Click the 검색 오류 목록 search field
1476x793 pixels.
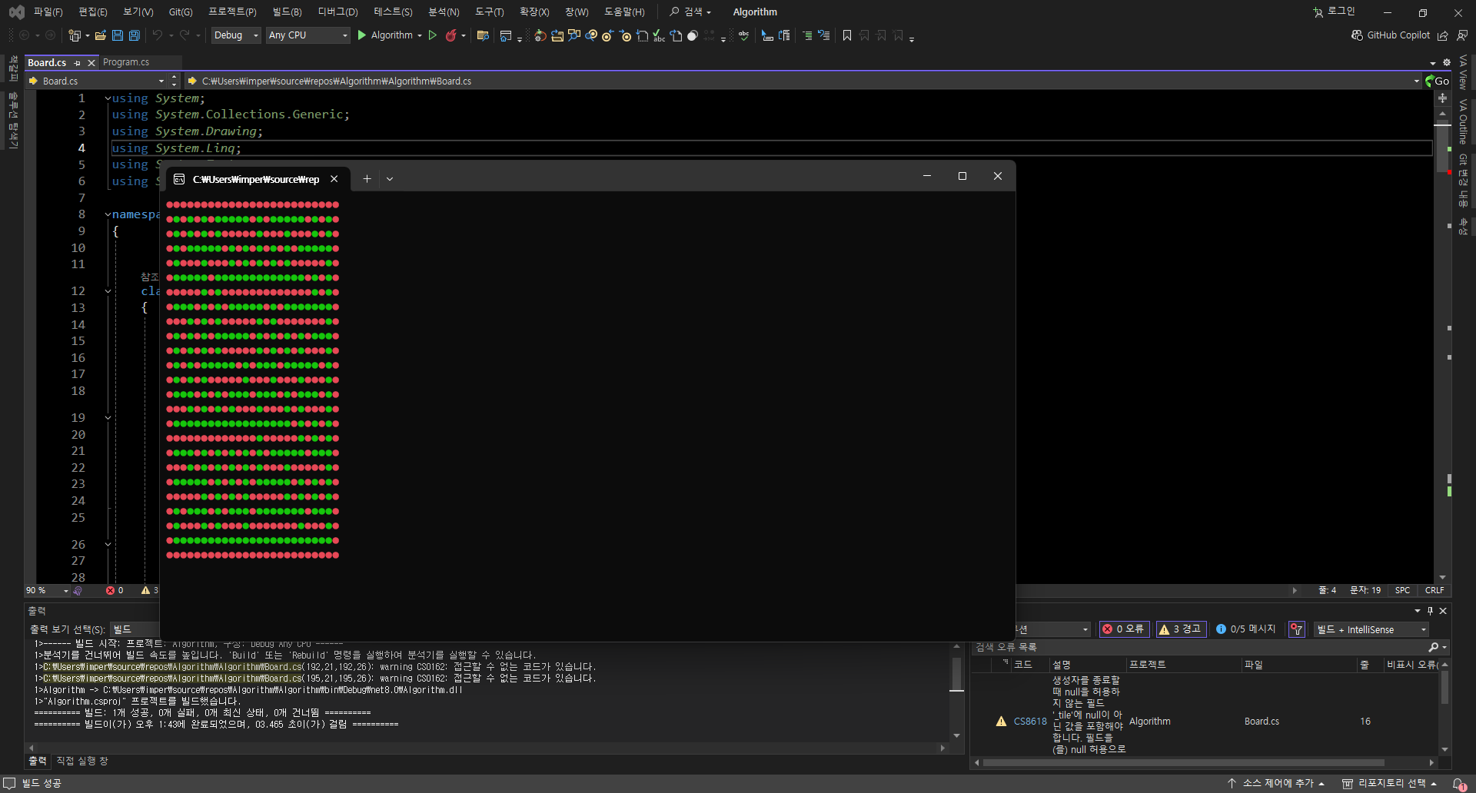pos(1199,647)
